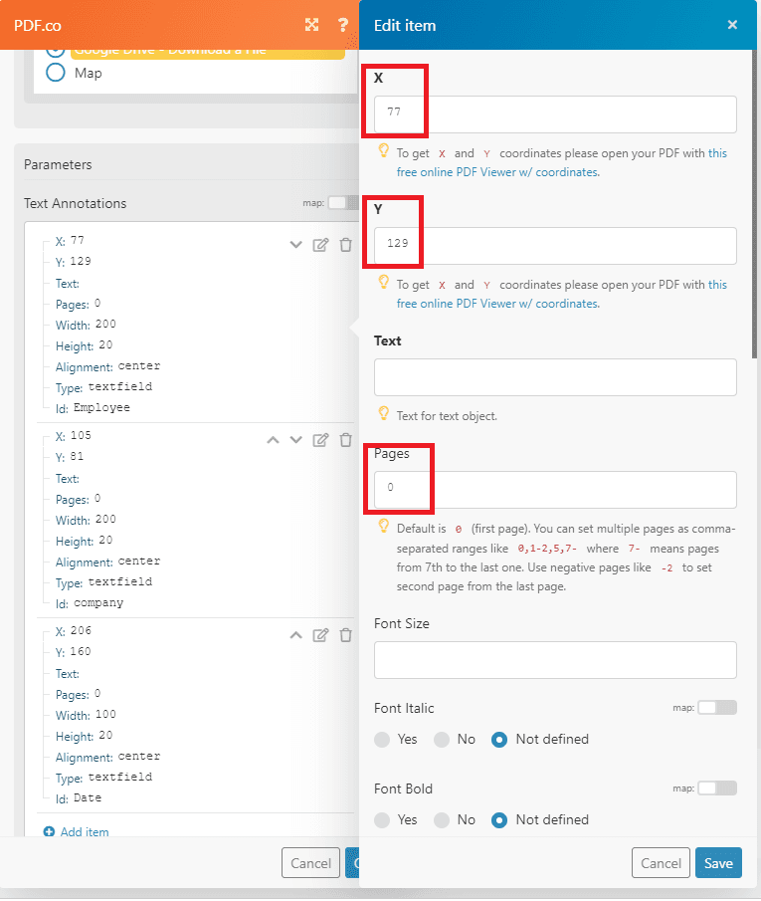The width and height of the screenshot is (761, 901).
Task: Click the expand fullscreen icon in PDF.co header
Action: click(x=312, y=25)
